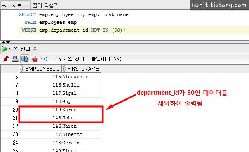Viewport: 249px width, 152px height.
Task: Select the cell Alberto
Action: 81,135
